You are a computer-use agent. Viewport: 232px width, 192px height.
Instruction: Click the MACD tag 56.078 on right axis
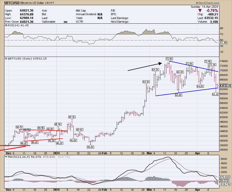[x=224, y=180]
